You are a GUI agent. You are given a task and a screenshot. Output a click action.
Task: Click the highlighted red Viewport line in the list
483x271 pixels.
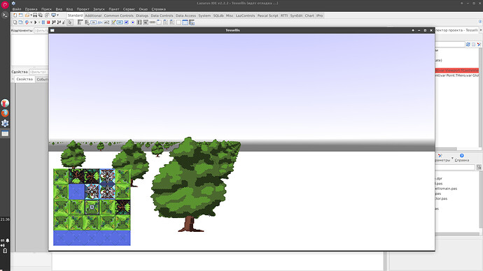(x=457, y=71)
